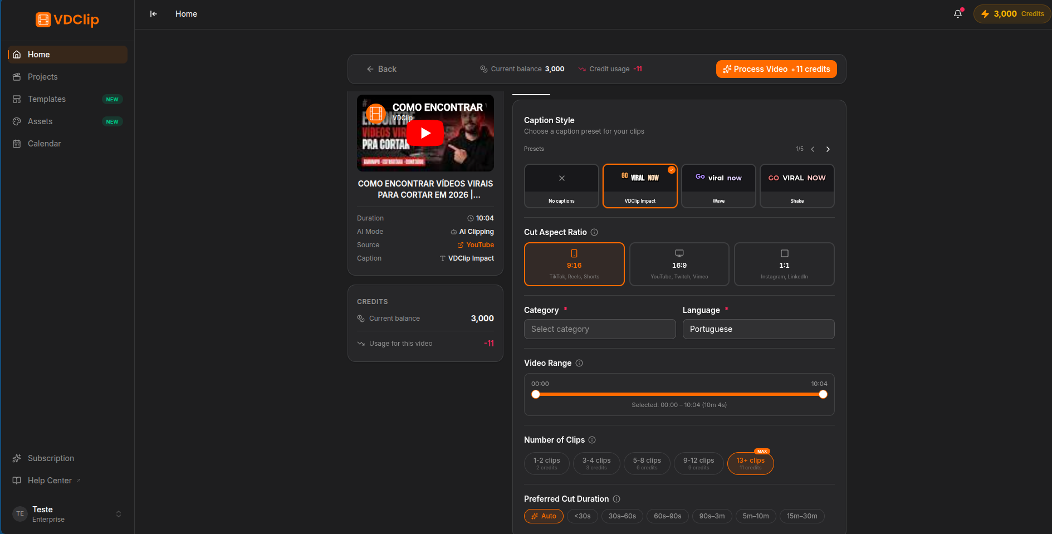Click the Home breadcrumb in header

point(186,14)
